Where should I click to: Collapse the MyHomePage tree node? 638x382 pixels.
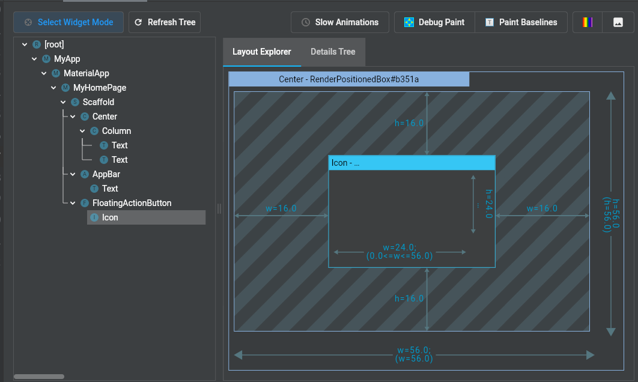point(54,88)
